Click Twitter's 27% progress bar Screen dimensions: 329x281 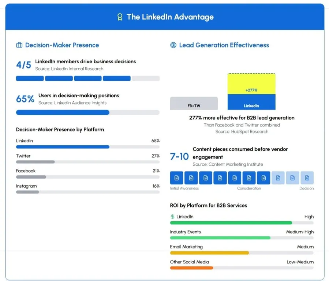pos(35,162)
